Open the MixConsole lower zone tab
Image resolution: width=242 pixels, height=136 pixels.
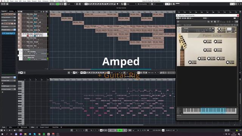click(x=24, y=127)
